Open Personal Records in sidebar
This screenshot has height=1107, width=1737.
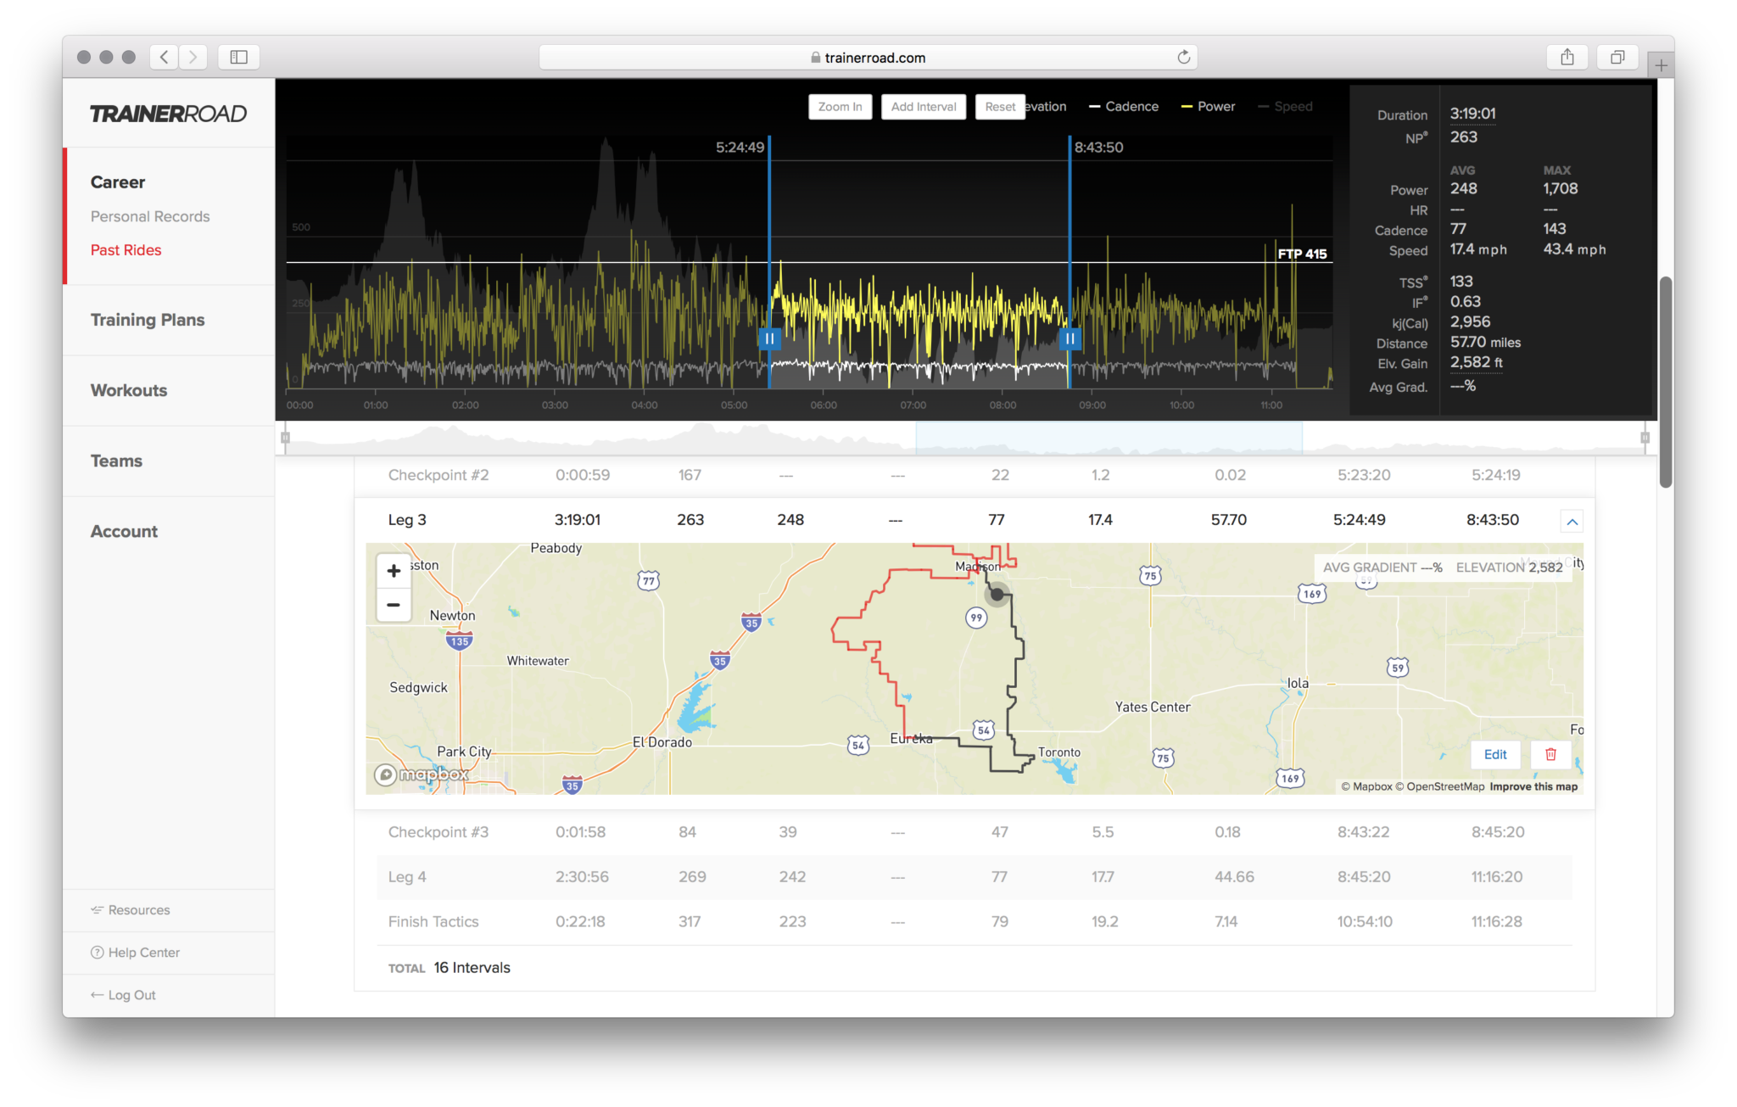(x=150, y=216)
